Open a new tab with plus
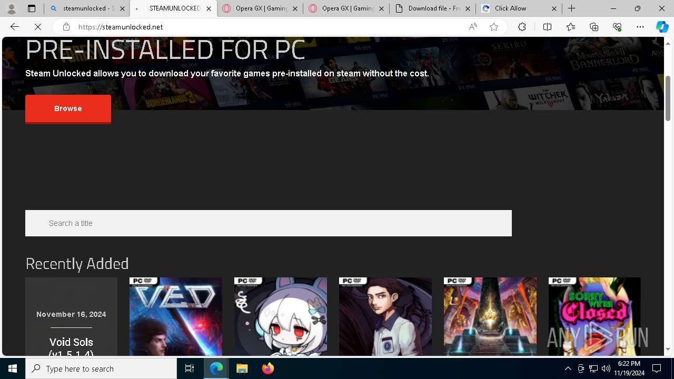 [x=572, y=8]
